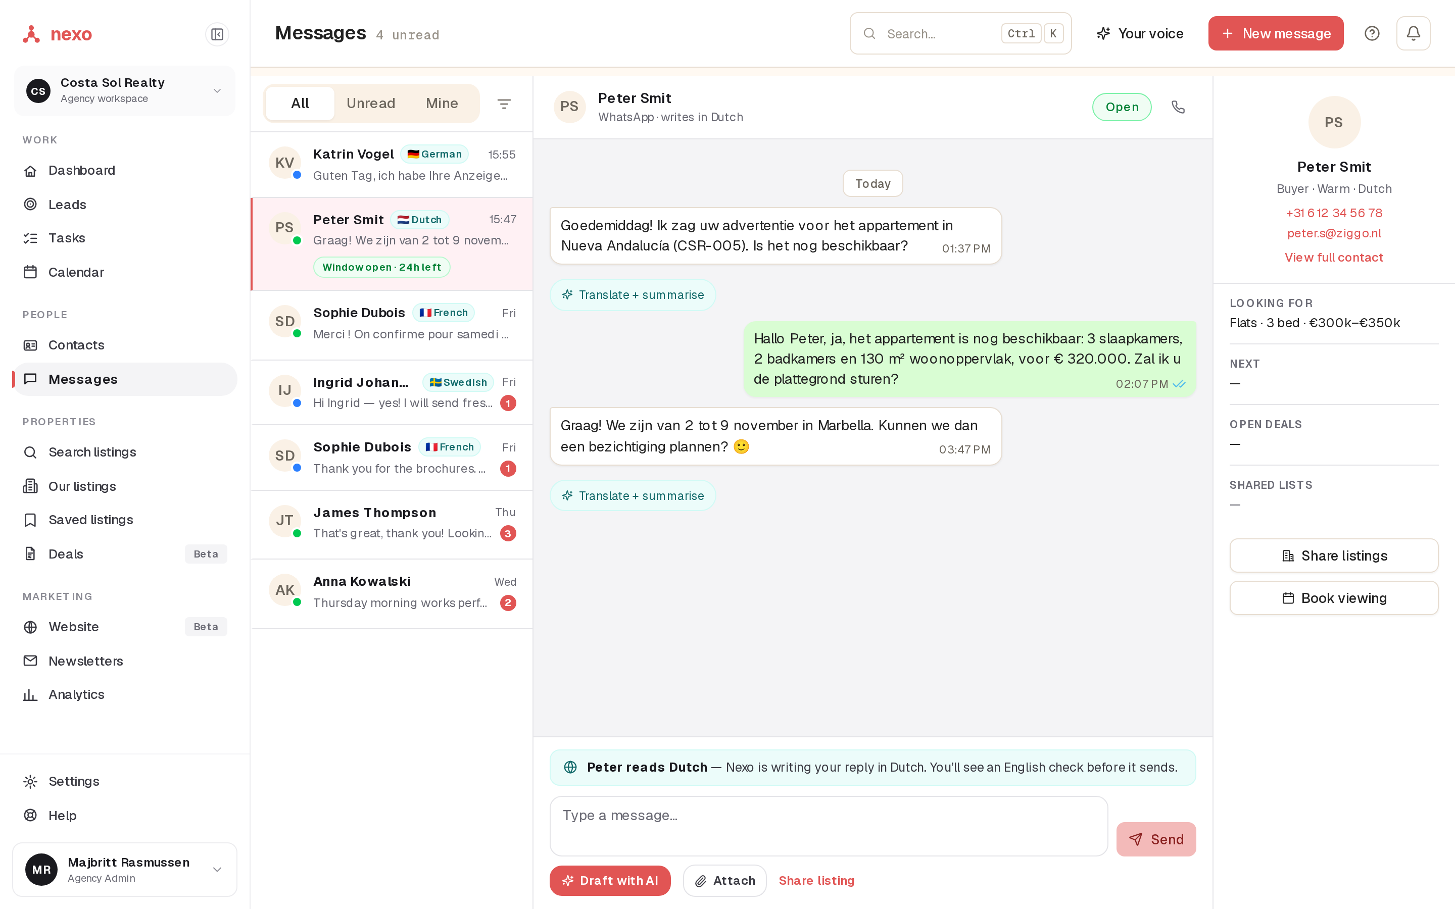Viewport: 1455px width, 909px height.
Task: Open Settings
Action: [125, 781]
